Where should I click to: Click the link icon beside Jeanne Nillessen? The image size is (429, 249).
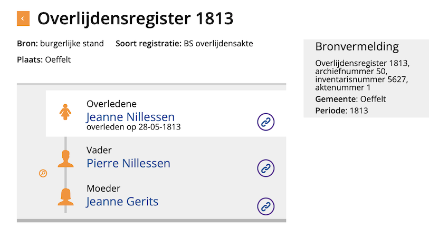click(266, 122)
